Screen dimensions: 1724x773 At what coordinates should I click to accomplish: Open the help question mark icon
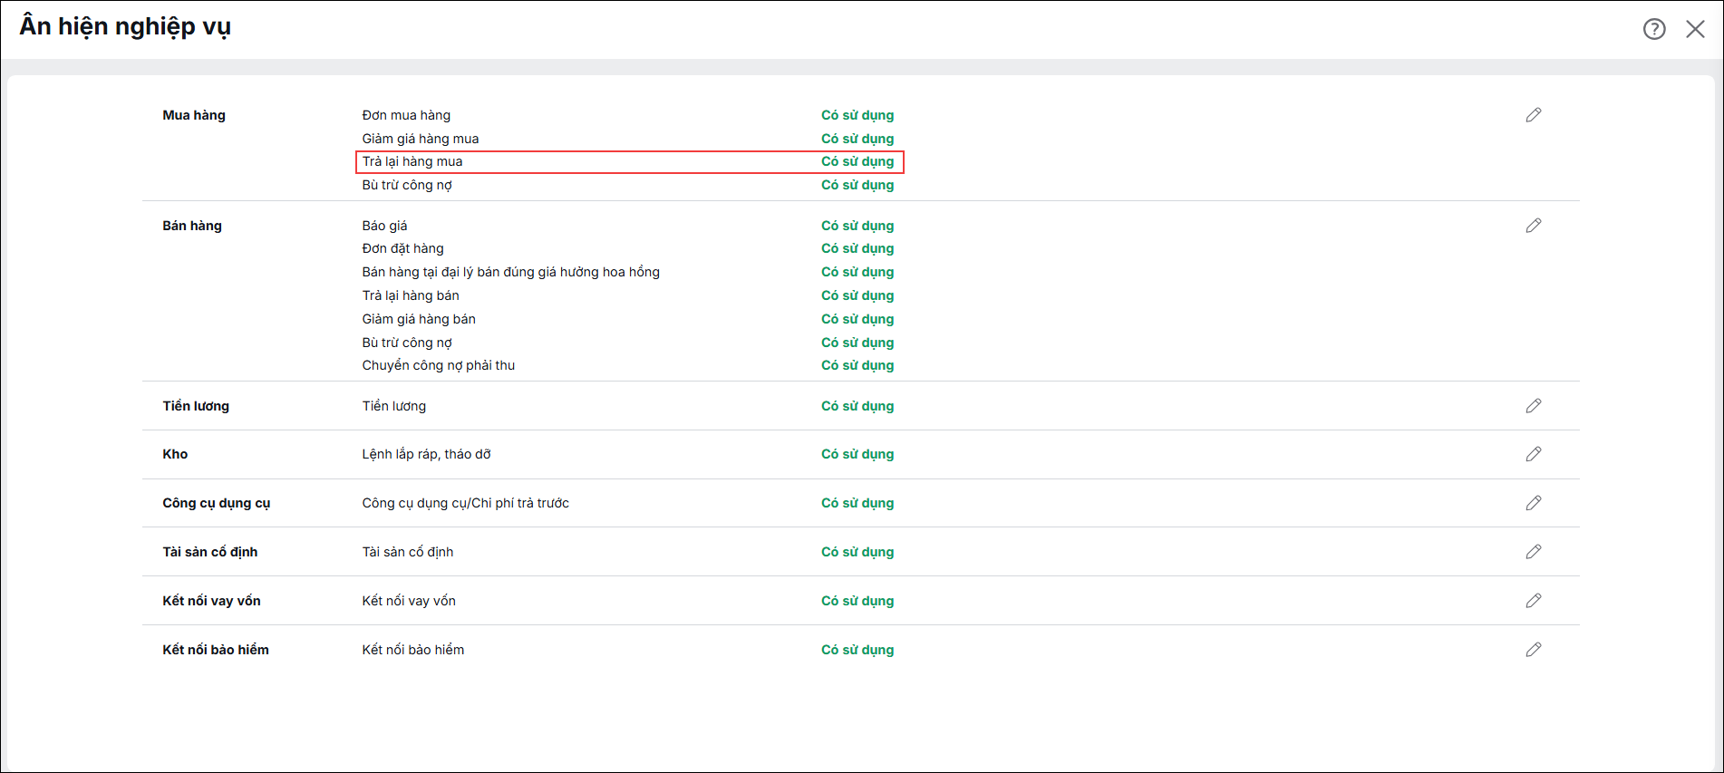(1654, 29)
